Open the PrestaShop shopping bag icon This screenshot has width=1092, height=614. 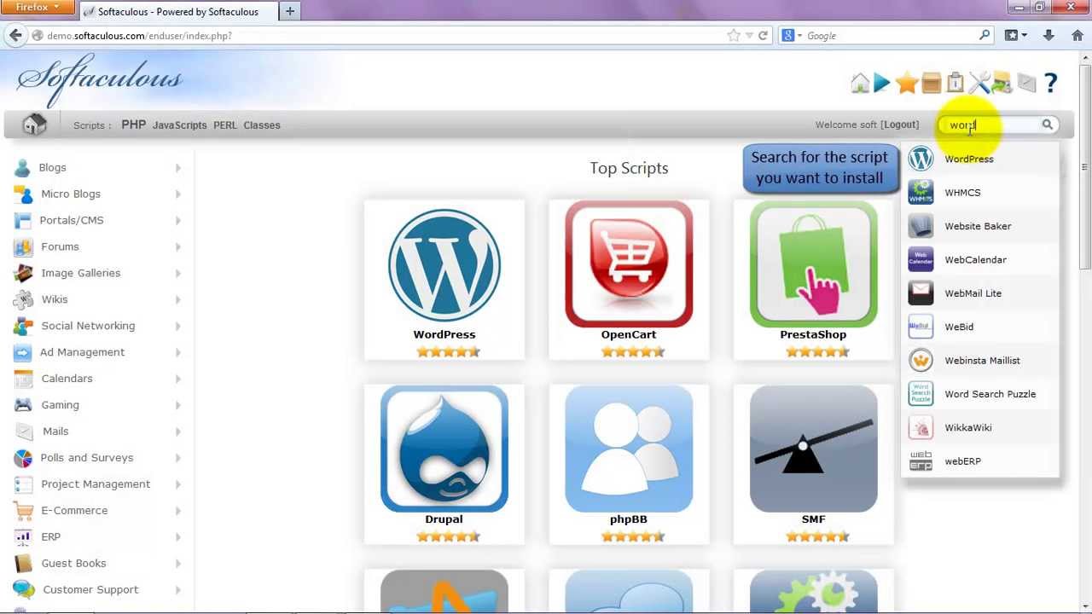813,264
